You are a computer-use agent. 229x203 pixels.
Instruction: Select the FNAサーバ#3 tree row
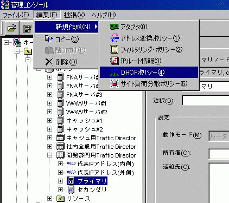(84, 94)
